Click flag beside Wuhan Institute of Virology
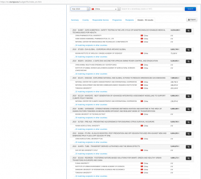201x179 pixels. coord(142,53)
